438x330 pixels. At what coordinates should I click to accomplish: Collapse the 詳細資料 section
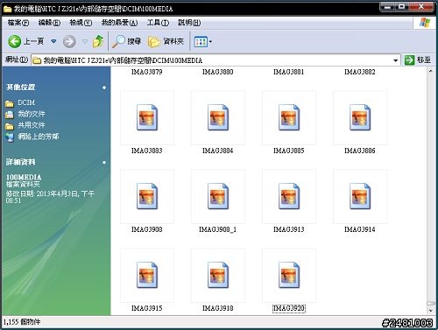coord(104,162)
